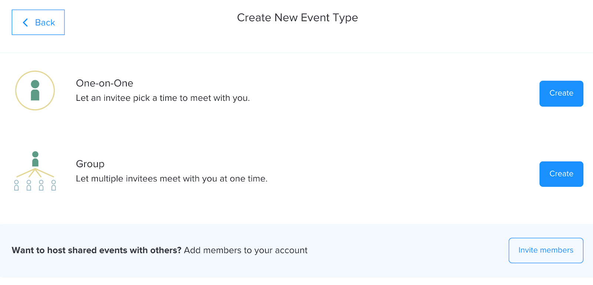This screenshot has width=593, height=285.
Task: Select the One-on-One title text
Action: 105,83
